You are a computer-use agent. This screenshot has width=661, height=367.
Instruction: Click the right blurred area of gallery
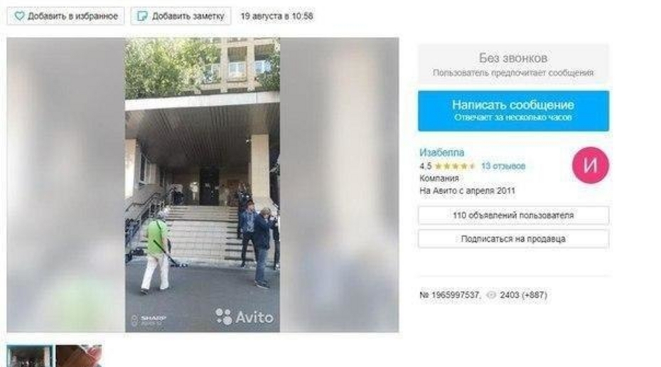coord(339,185)
